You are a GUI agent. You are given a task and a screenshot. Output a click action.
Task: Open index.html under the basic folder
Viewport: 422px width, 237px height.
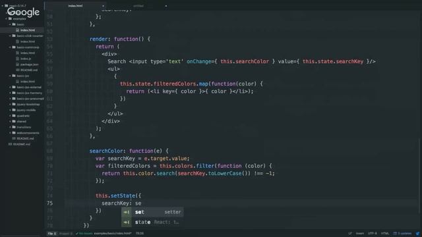pyautogui.click(x=28, y=30)
